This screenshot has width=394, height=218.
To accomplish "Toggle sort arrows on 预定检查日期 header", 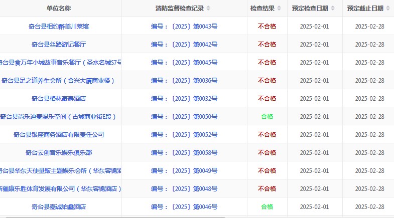I will click(333, 9).
